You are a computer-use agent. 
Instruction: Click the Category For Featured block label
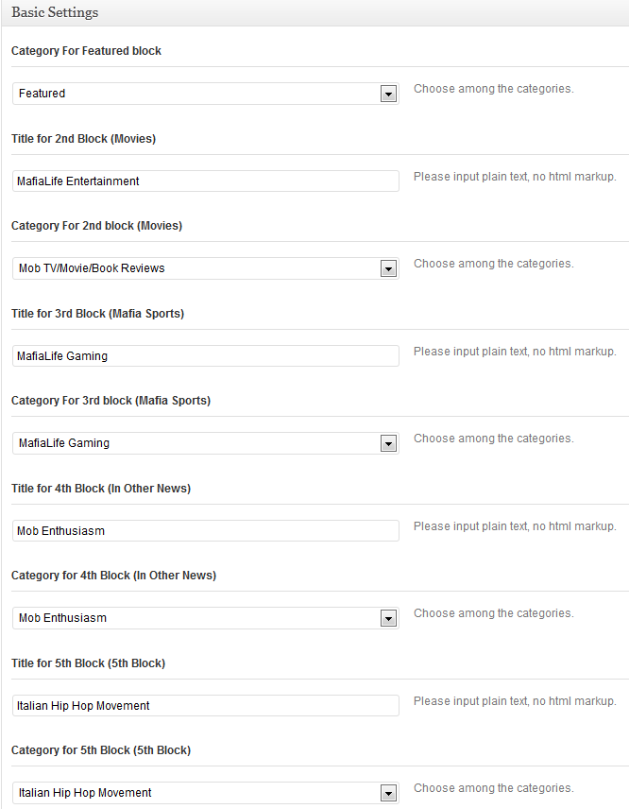point(86,51)
